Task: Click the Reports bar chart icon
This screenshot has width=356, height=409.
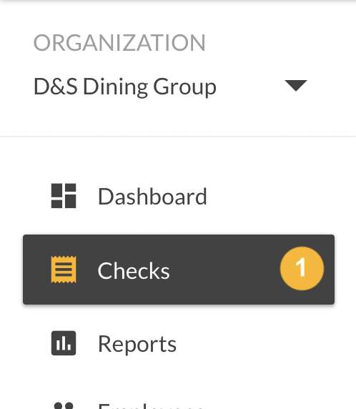Action: [x=64, y=343]
